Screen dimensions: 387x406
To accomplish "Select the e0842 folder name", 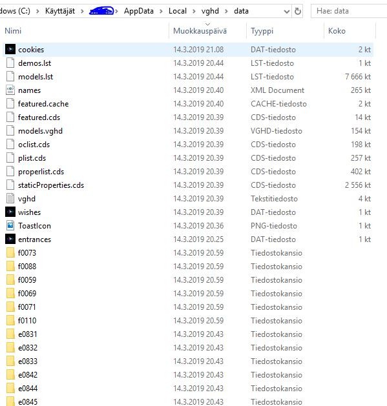I will [28, 374].
